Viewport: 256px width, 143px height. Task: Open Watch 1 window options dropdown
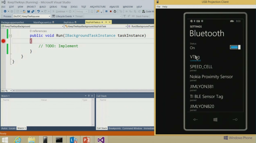tap(85, 96)
